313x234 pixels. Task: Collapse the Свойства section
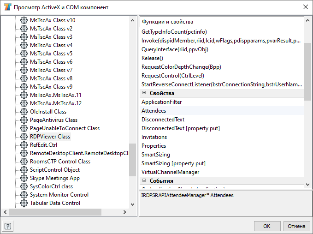tap(144, 93)
